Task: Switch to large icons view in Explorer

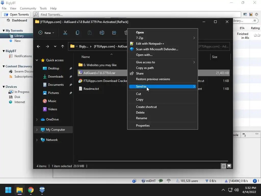Action: click(x=229, y=166)
